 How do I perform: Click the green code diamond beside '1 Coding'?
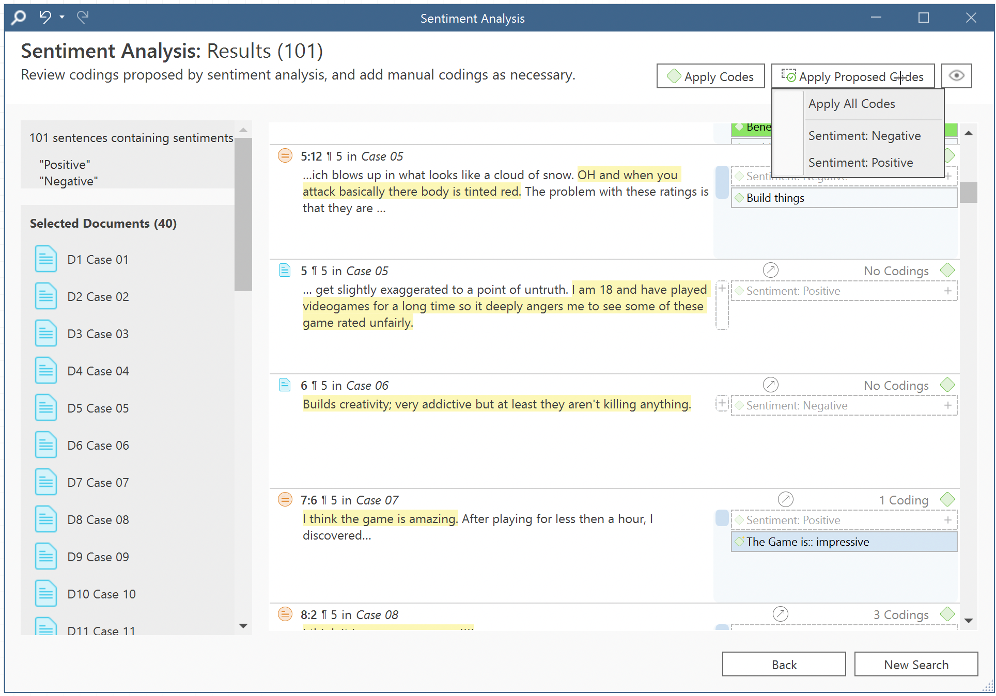click(x=947, y=499)
